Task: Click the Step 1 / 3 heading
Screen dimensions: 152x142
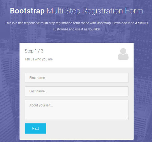Action: tap(34, 51)
